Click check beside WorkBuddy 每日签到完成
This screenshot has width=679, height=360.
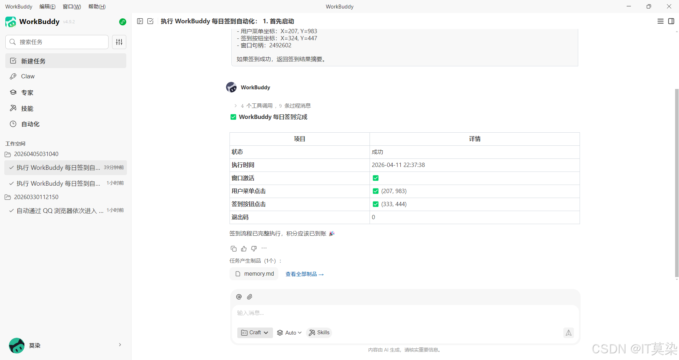233,117
